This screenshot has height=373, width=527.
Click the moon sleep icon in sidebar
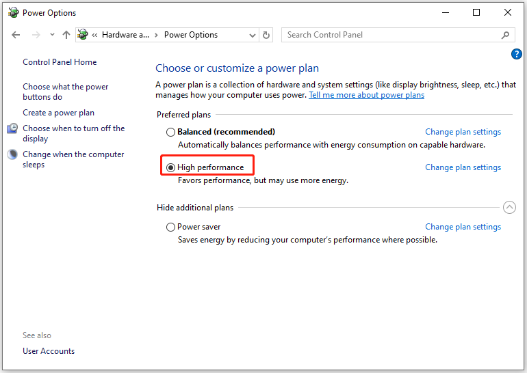[12, 154]
